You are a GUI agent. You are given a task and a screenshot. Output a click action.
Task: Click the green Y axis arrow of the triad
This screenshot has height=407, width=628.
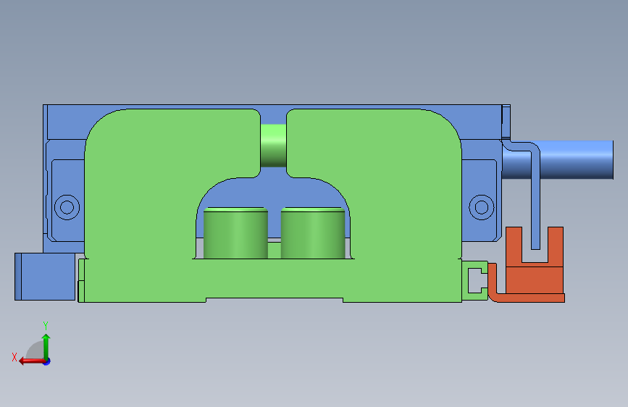pos(46,347)
